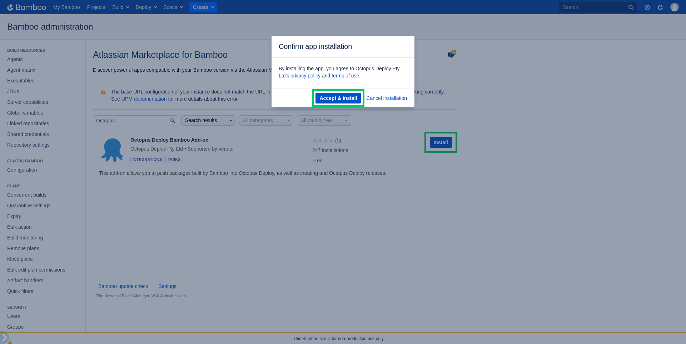This screenshot has height=344, width=686.
Task: Click the header search magnifier icon
Action: (x=631, y=7)
